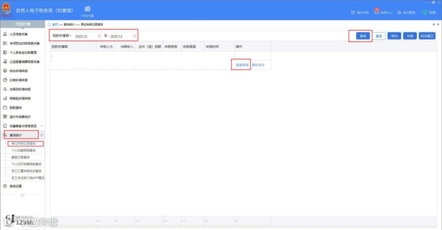Viewport: 442px width, 230px height.
Task: Click the 启动更正 button
Action: [x=427, y=36]
